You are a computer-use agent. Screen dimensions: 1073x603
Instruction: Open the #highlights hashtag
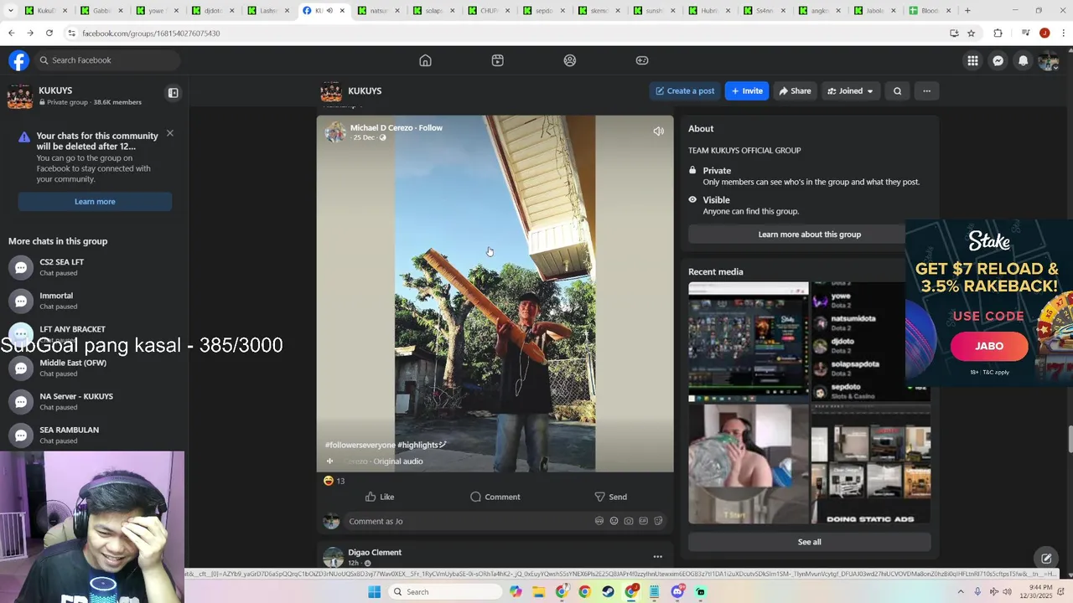[x=417, y=445]
